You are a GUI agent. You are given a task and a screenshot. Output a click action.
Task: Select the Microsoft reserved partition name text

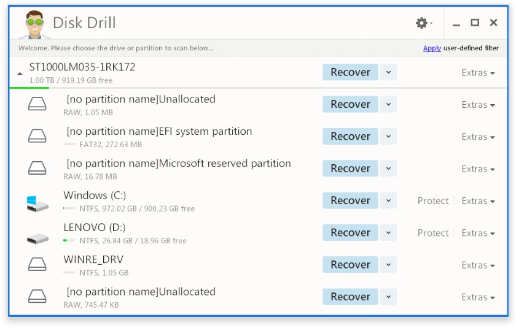click(179, 164)
